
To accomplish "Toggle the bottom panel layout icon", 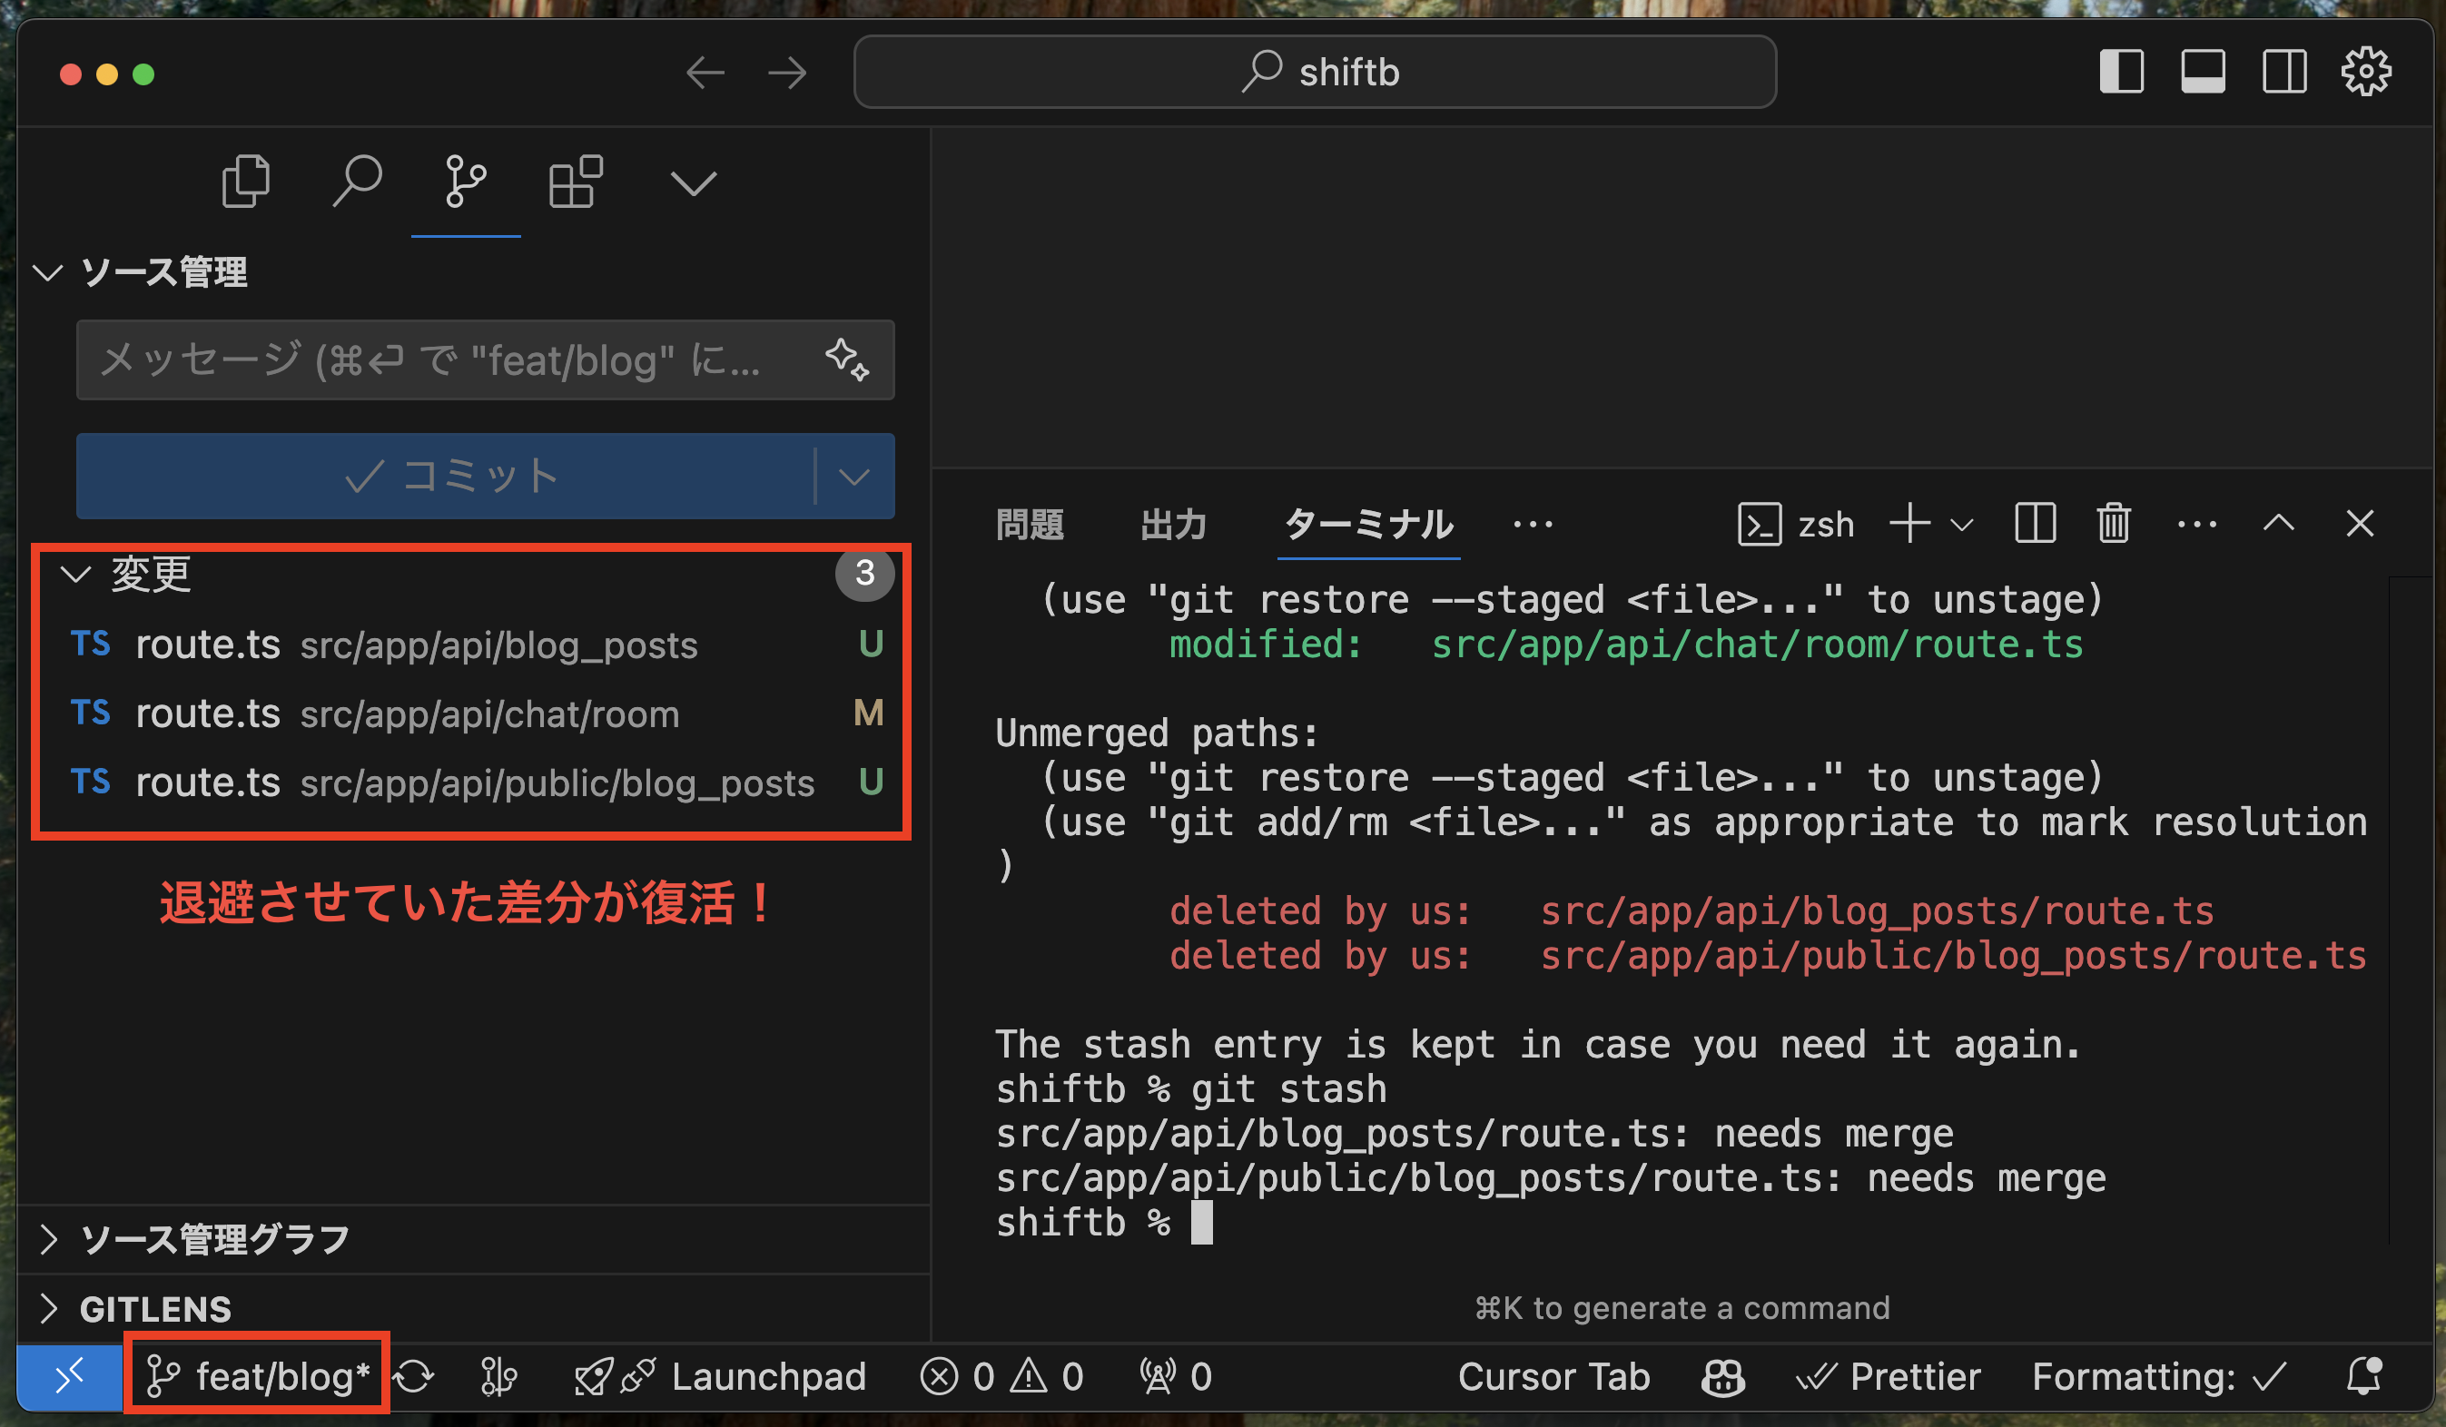I will coord(2203,72).
